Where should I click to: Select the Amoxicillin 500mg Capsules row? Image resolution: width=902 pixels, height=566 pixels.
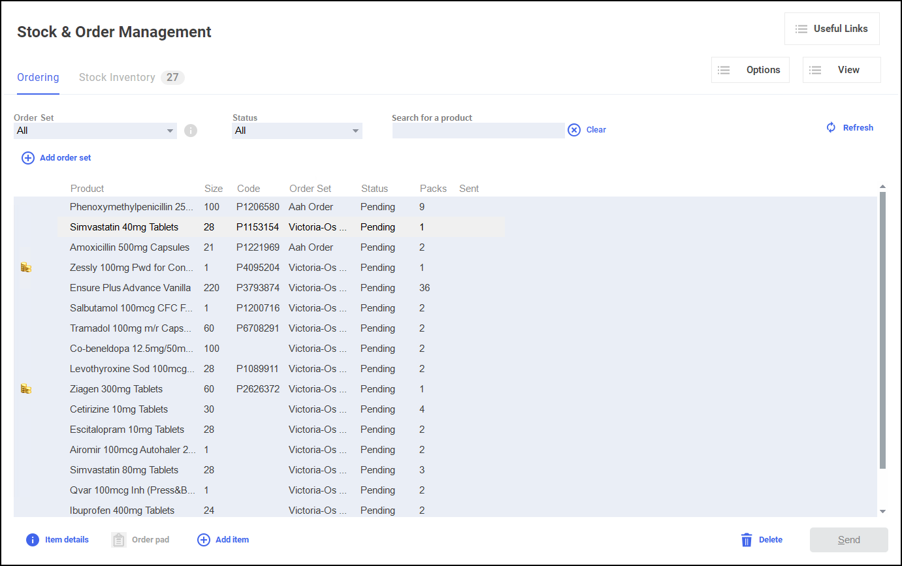point(129,247)
